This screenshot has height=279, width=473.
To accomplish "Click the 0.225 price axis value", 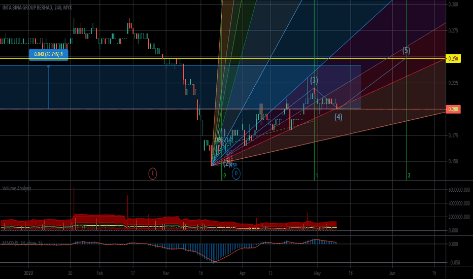I will pos(453,83).
